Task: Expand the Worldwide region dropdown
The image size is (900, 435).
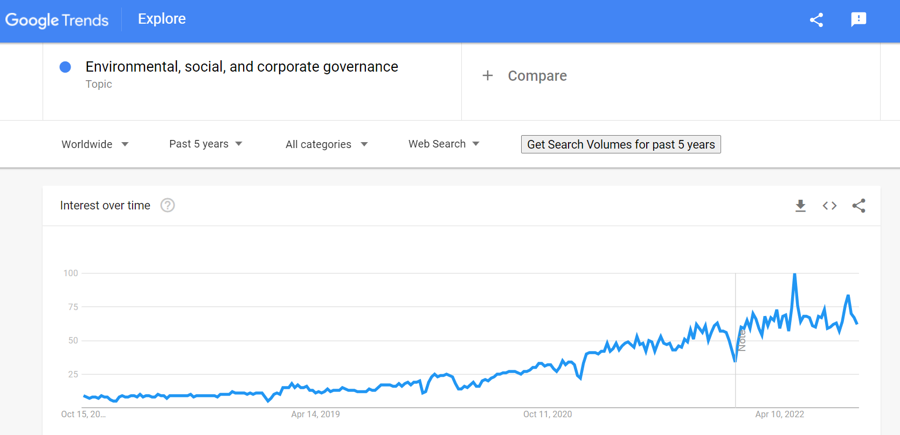Action: tap(95, 144)
